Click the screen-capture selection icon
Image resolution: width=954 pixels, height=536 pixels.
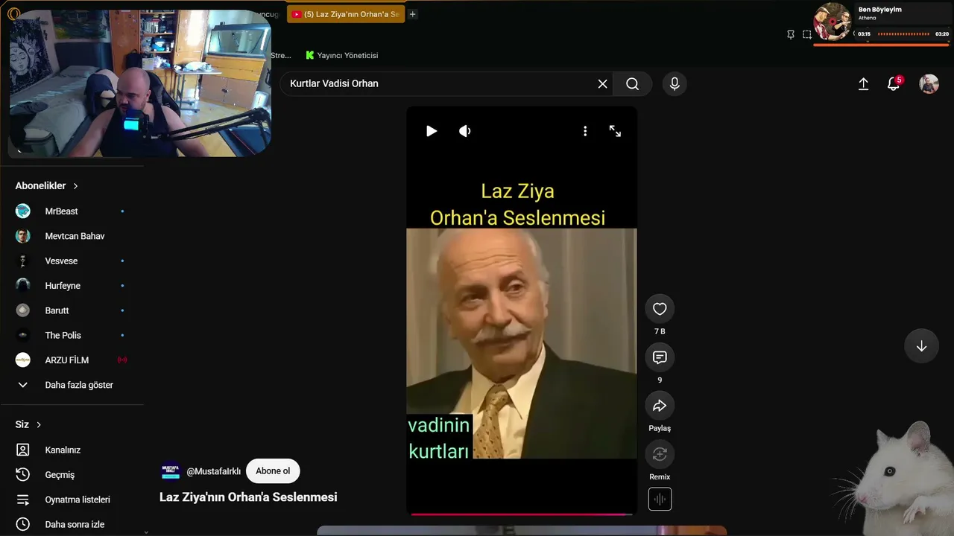tap(807, 34)
